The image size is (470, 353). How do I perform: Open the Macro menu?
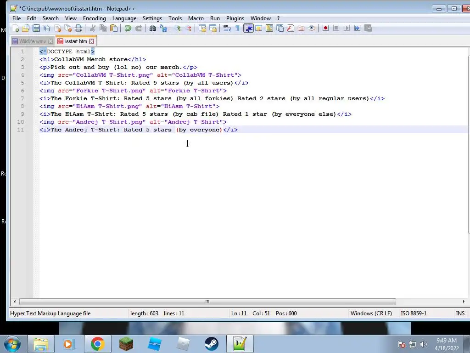(x=196, y=18)
